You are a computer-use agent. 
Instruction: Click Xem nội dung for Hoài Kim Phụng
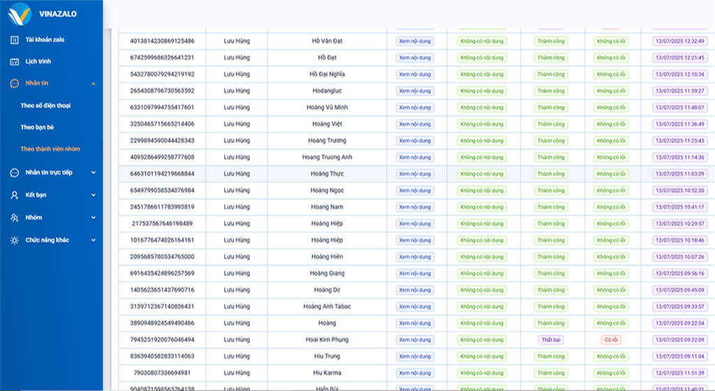click(x=415, y=340)
